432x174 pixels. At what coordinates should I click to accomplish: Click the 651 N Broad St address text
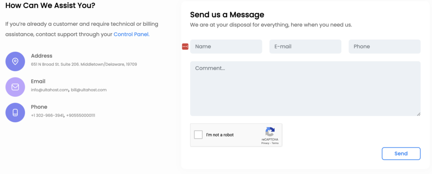[x=84, y=64]
